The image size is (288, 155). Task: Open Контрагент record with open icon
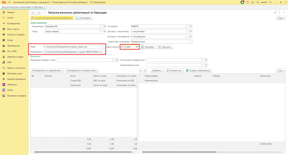(x=191, y=26)
